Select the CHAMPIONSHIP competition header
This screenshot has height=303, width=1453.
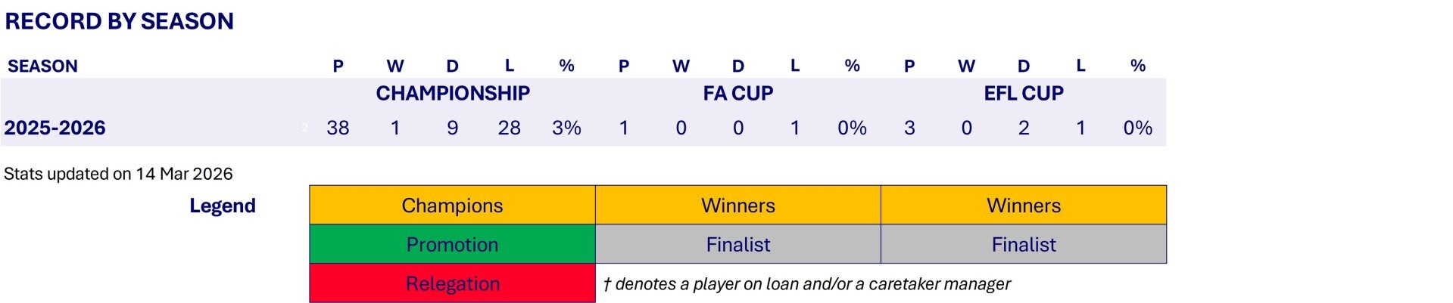[453, 94]
